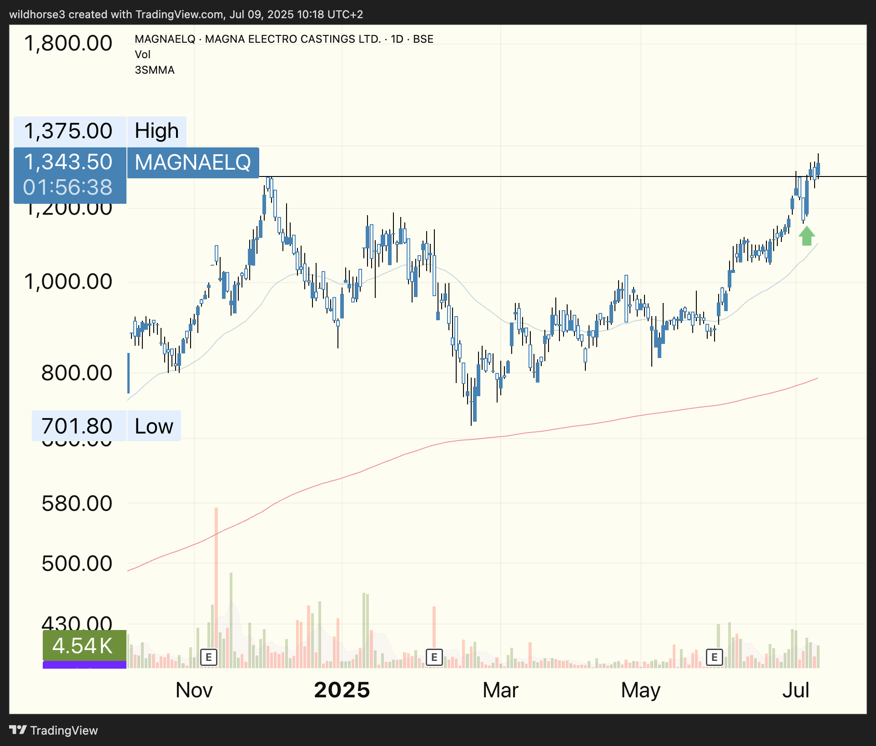Open the TradingView link in footer
The height and width of the screenshot is (746, 876).
coord(64,731)
